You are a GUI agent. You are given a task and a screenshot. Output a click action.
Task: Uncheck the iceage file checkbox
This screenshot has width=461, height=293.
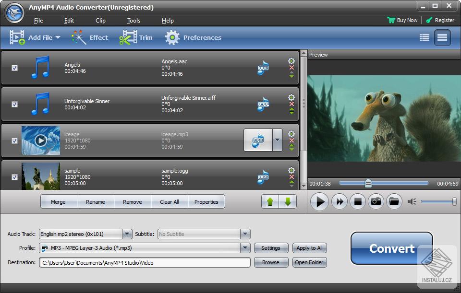(x=14, y=140)
